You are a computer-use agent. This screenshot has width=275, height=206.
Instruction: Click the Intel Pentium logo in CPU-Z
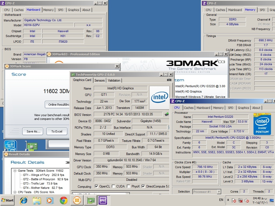point(262,124)
